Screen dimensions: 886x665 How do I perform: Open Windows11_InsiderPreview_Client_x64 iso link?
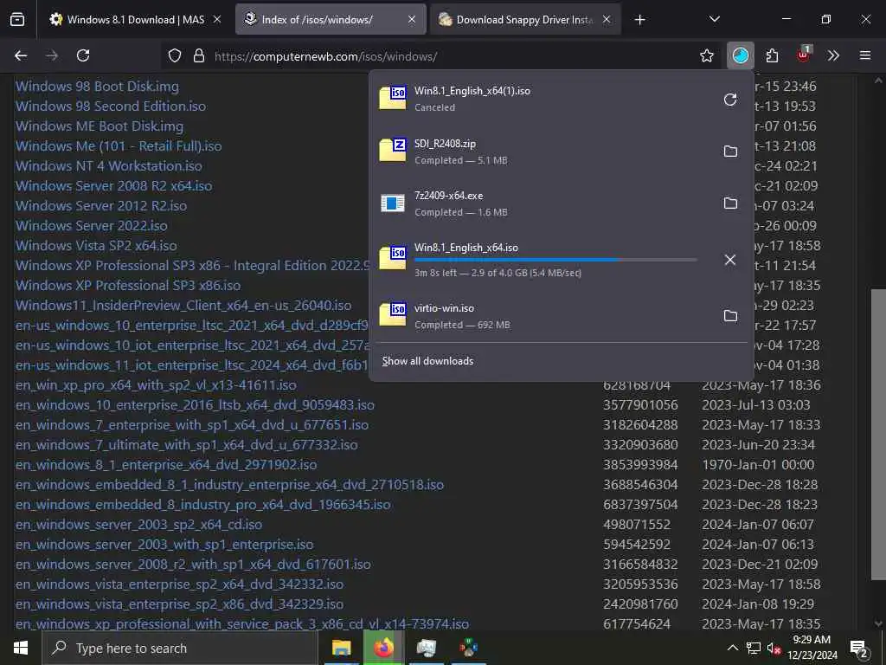coord(183,306)
